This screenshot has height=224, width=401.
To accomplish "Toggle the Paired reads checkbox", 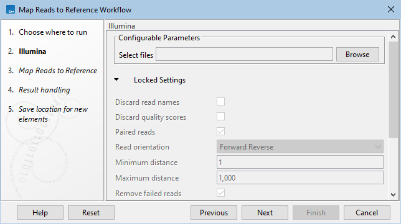I will 220,132.
